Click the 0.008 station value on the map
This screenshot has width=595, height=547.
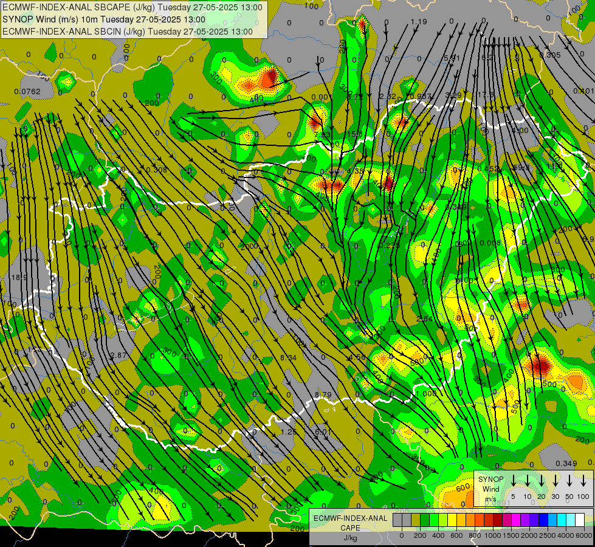490,243
